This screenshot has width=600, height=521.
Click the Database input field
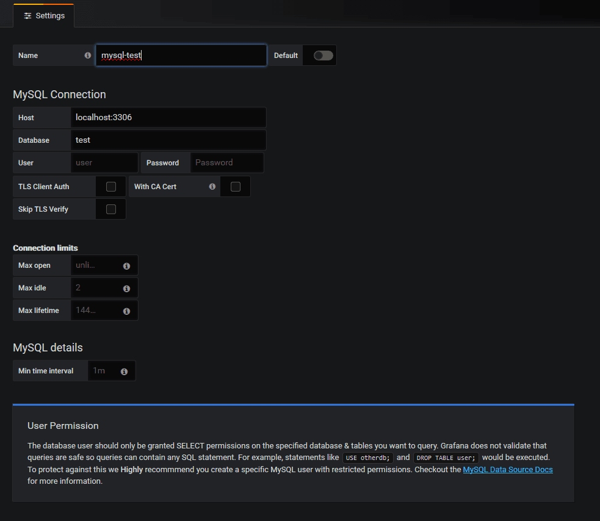click(x=168, y=140)
